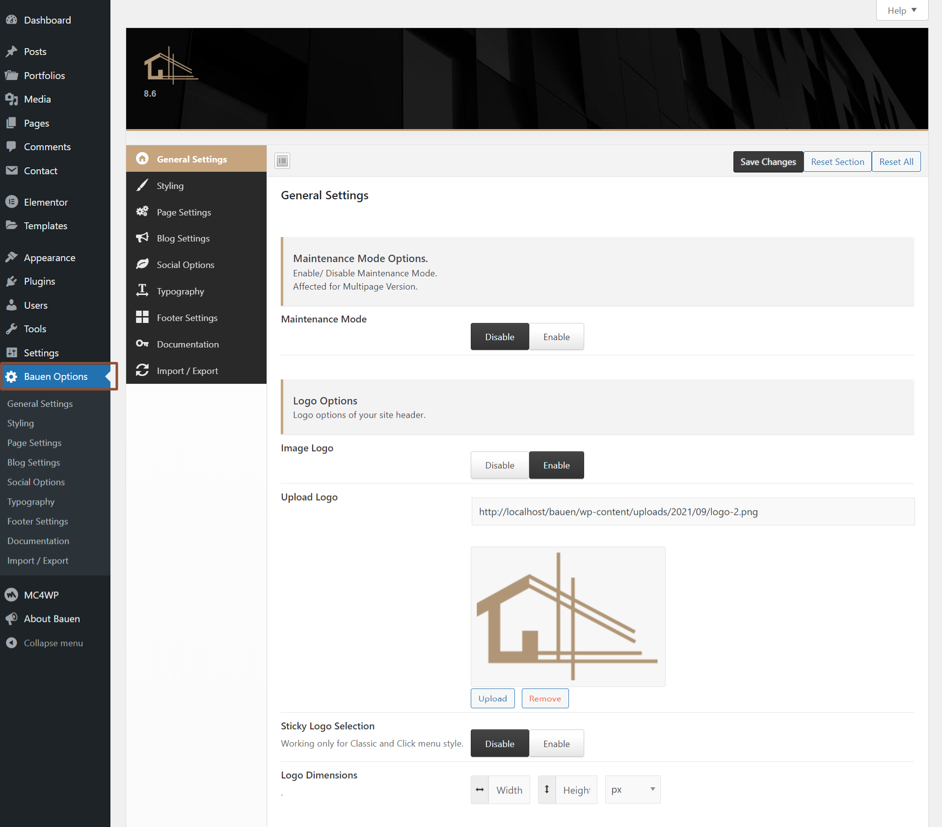Click the Page Settings gears icon
The width and height of the screenshot is (942, 827).
click(142, 212)
